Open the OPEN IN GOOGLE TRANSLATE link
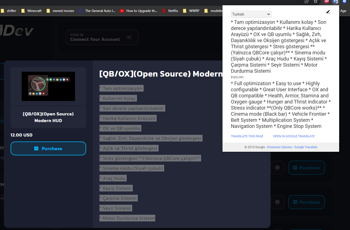 tap(294, 136)
